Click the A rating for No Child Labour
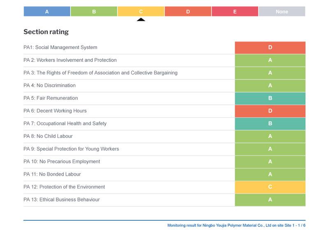This screenshot has width=329, height=238. [270, 136]
